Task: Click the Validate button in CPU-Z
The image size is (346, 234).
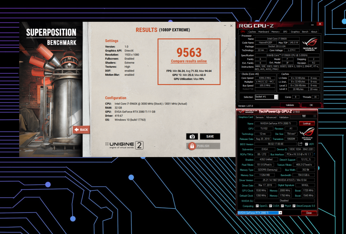Action: 290,105
